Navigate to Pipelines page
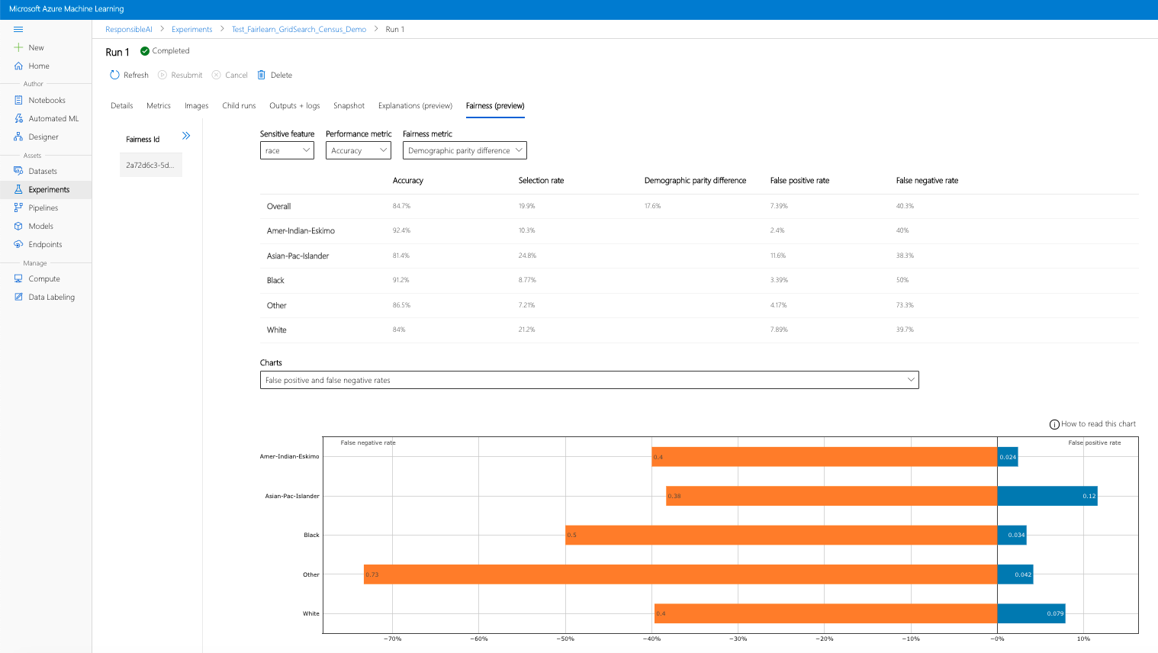 (x=43, y=207)
